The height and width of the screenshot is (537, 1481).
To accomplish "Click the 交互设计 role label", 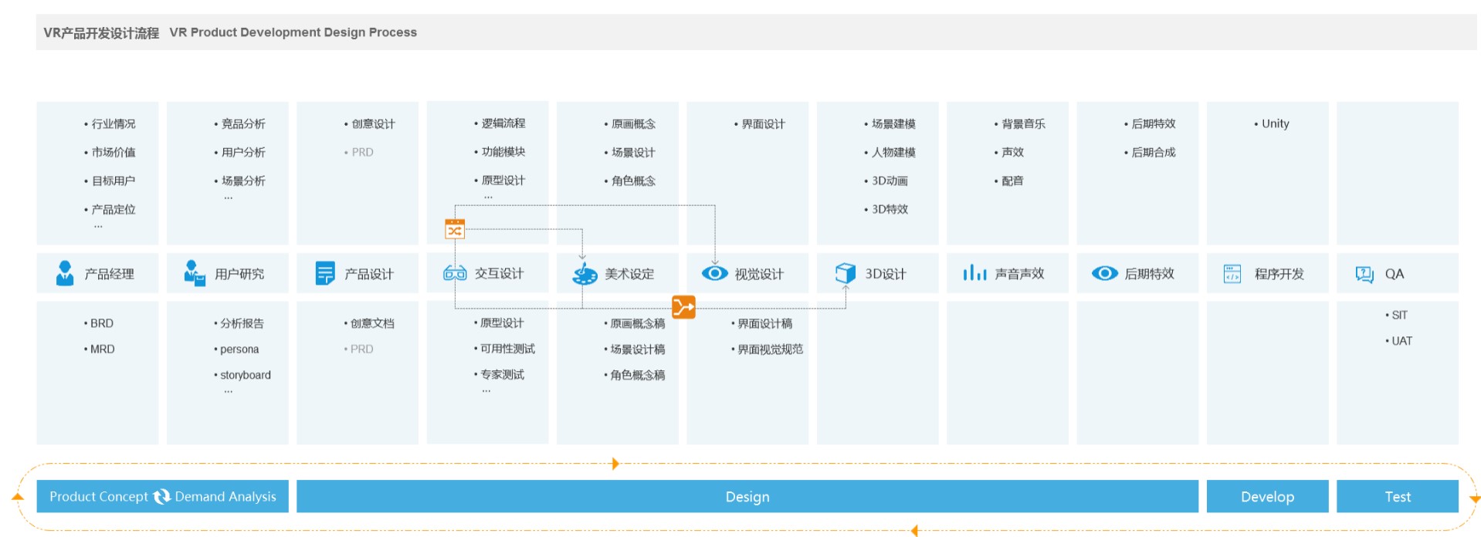I will [499, 273].
